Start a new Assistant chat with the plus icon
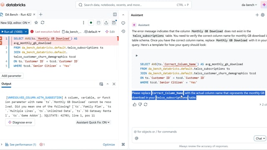This screenshot has width=267, height=150. coord(257,15)
